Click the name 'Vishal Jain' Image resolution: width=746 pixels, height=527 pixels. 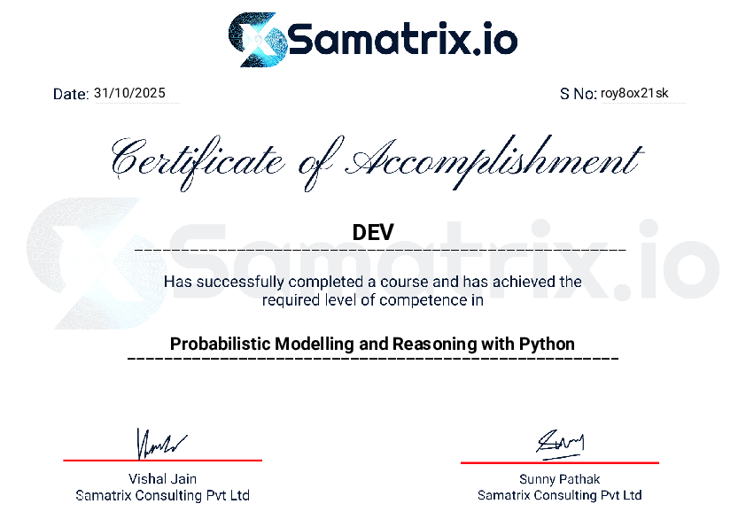click(162, 478)
